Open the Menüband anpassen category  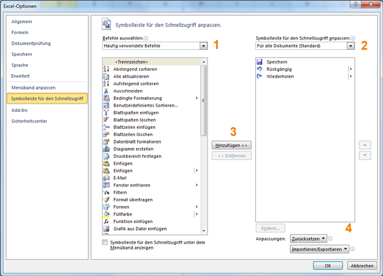coord(34,88)
